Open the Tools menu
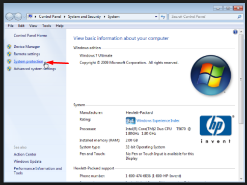The width and height of the screenshot is (247, 185). point(46,26)
